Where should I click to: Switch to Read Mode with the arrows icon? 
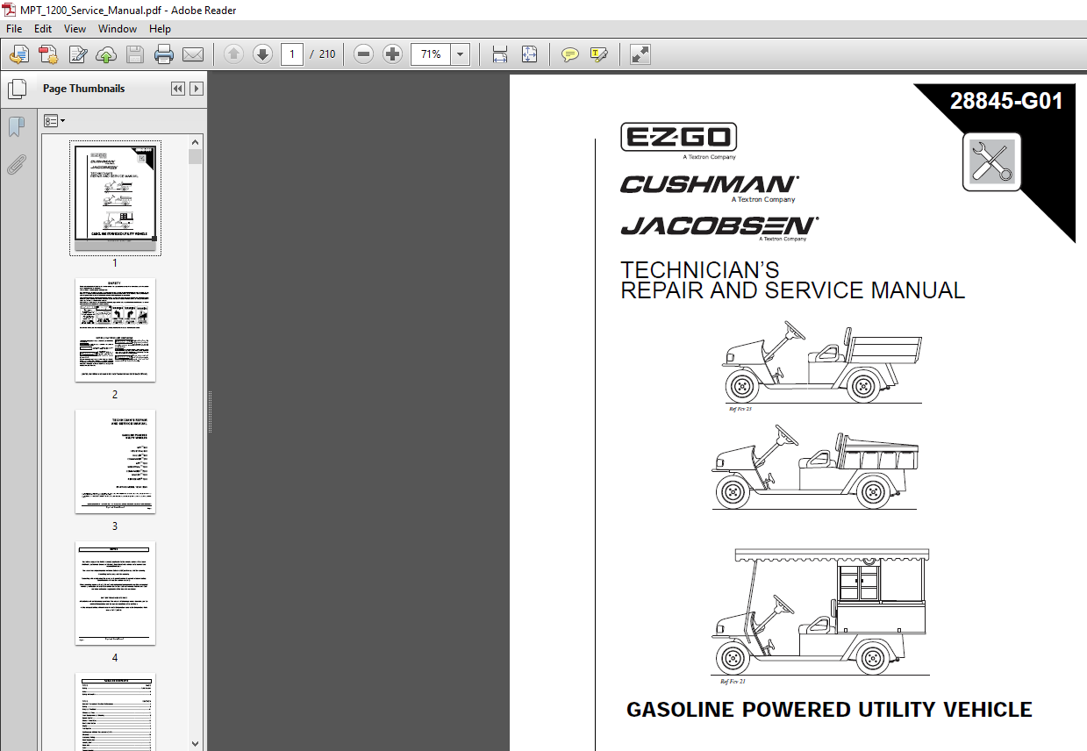coord(640,54)
